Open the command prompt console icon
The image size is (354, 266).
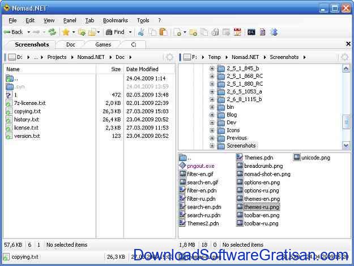251,32
